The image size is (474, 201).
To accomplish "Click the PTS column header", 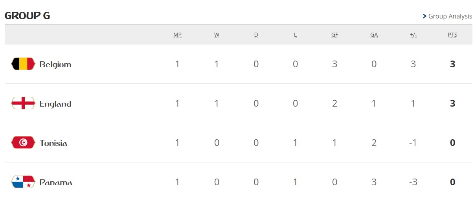I will (x=452, y=35).
